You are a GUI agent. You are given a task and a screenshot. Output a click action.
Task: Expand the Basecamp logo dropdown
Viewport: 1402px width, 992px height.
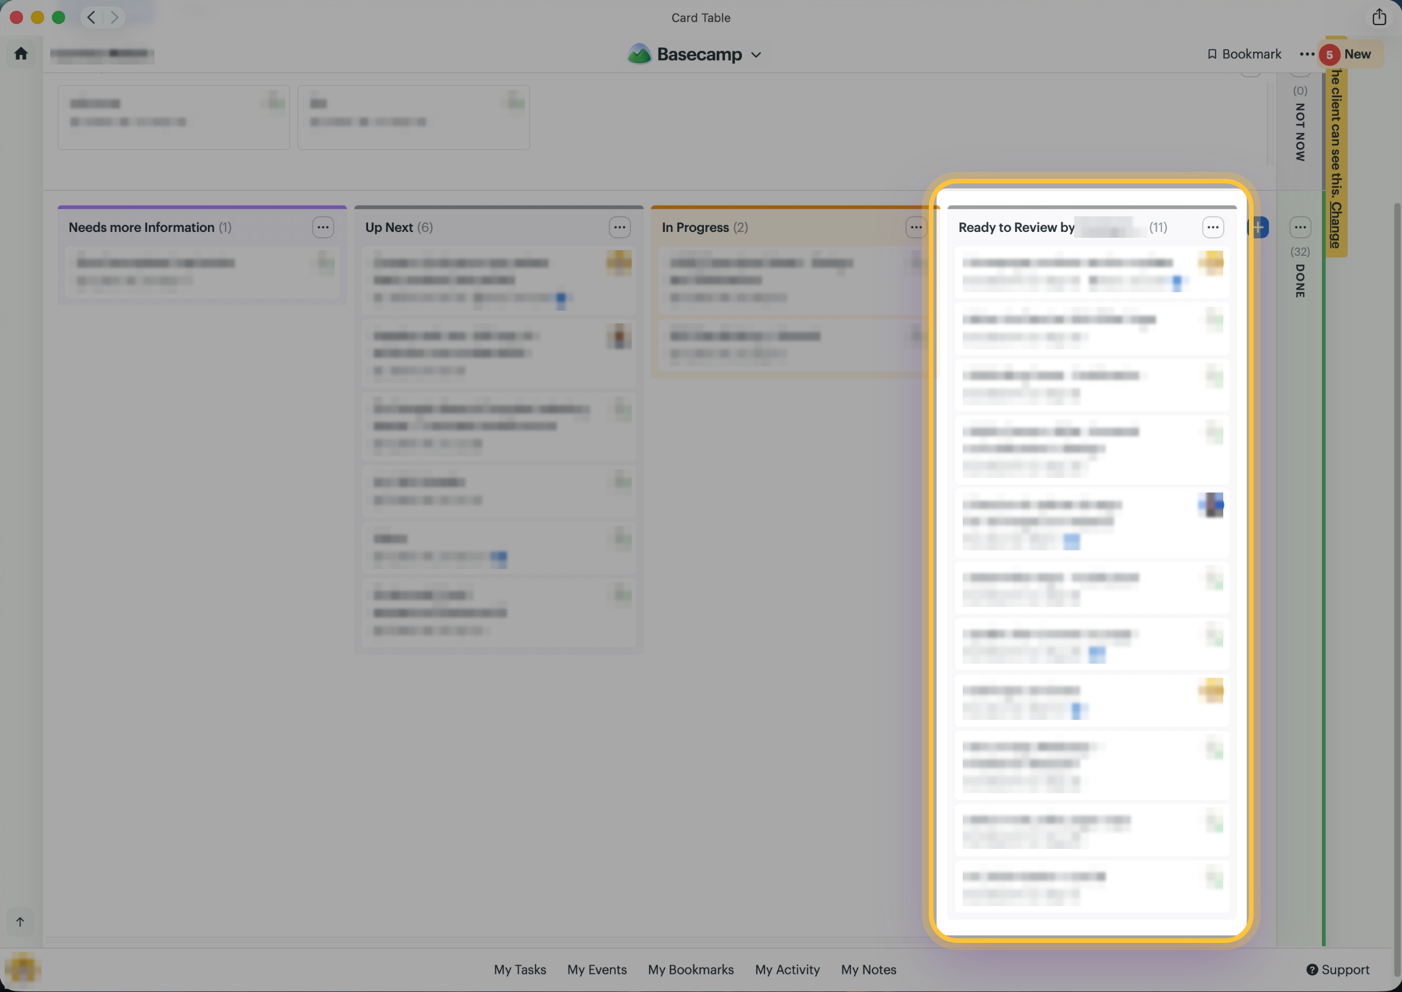[x=695, y=54]
